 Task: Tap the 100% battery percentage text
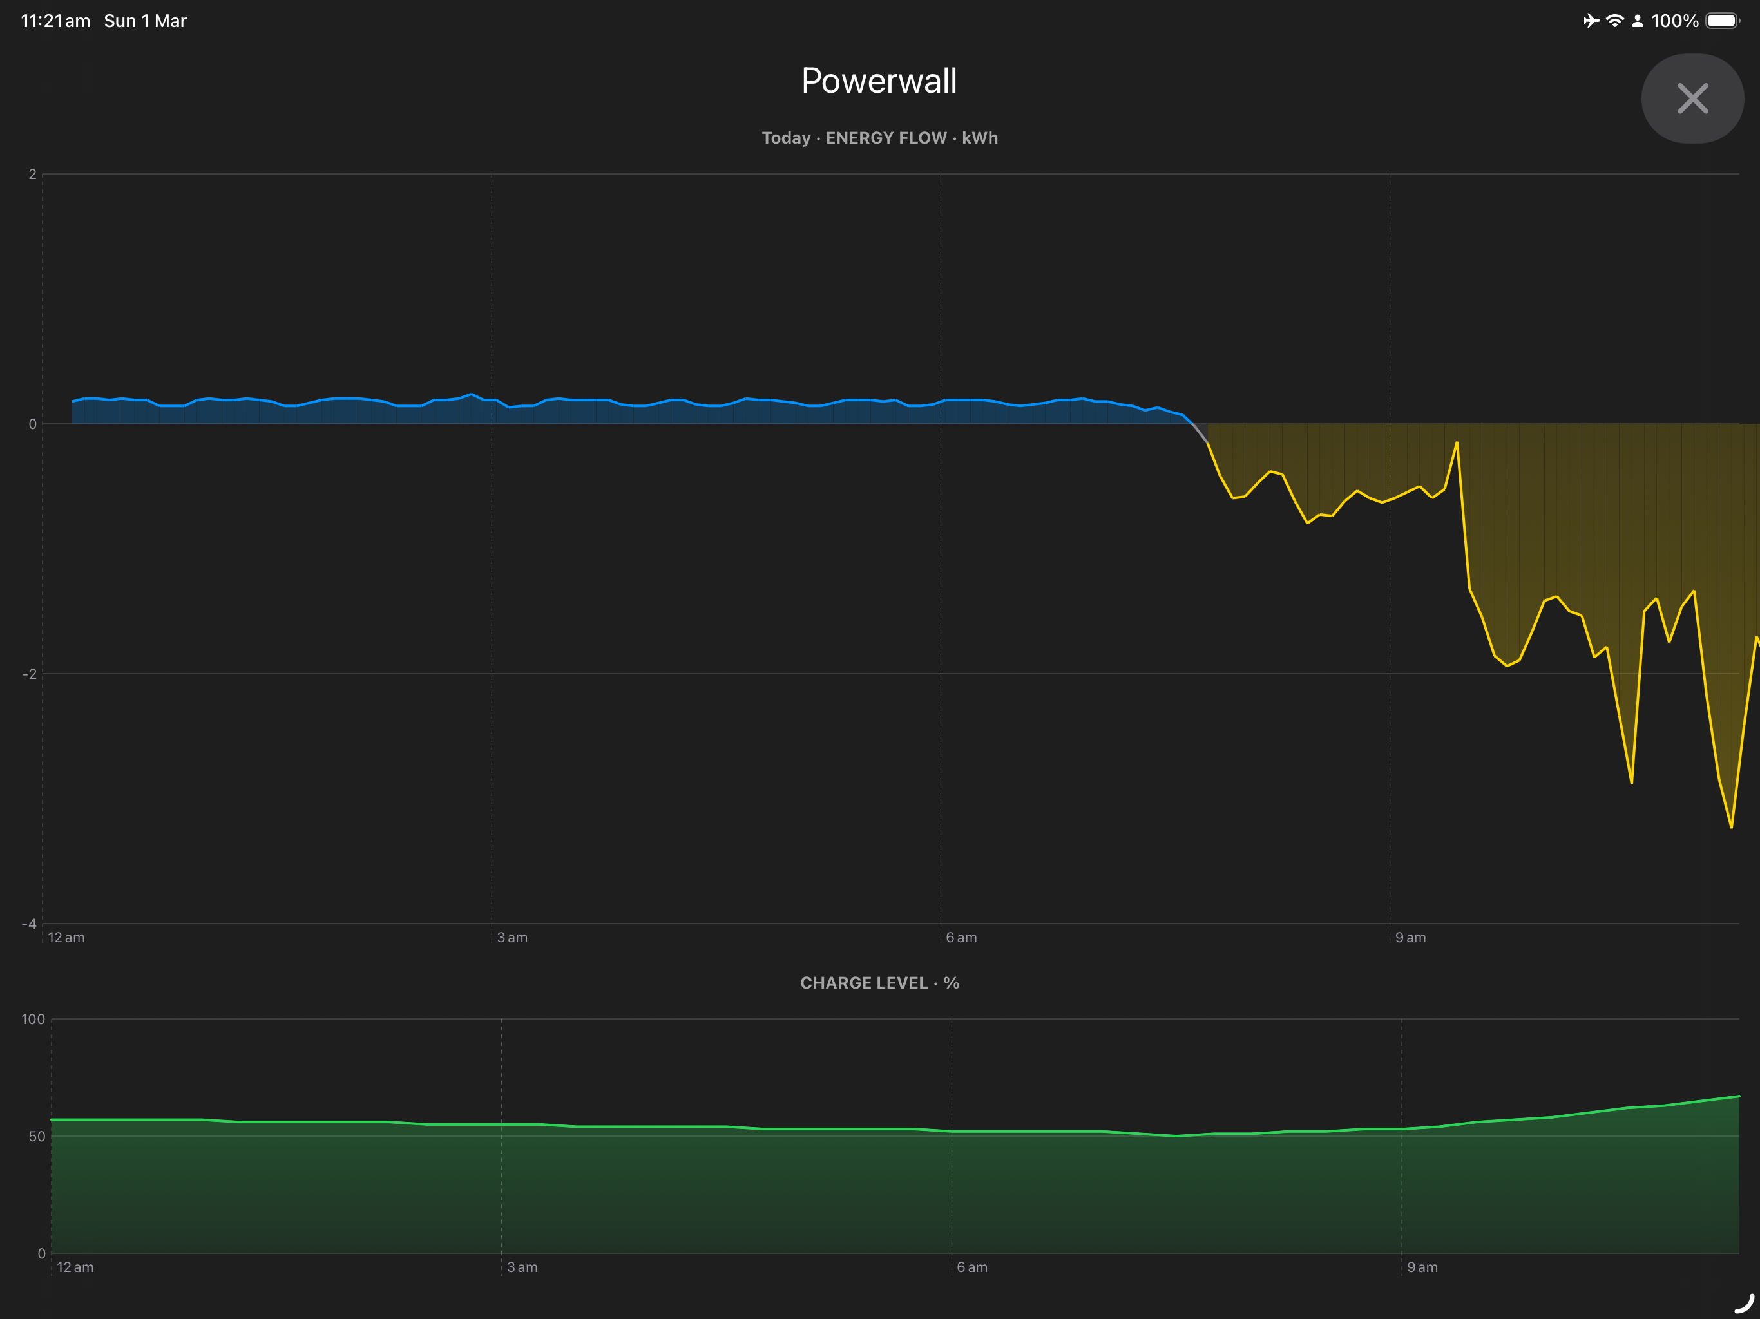pyautogui.click(x=1675, y=21)
